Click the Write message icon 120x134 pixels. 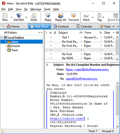tap(34, 15)
